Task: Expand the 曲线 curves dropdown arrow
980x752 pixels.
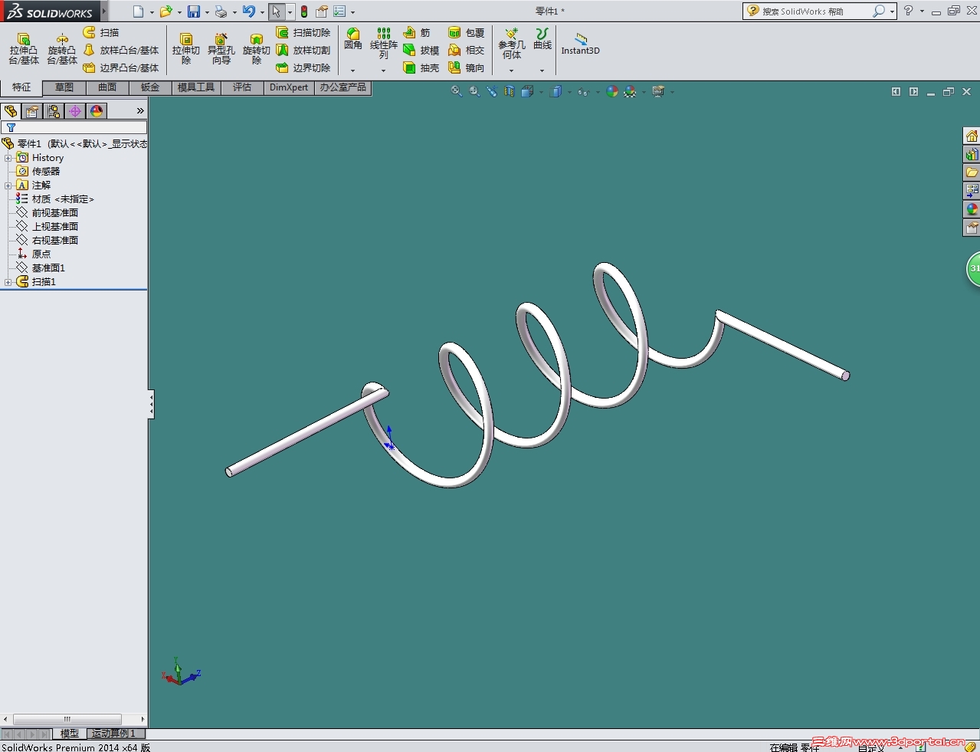Action: point(542,71)
